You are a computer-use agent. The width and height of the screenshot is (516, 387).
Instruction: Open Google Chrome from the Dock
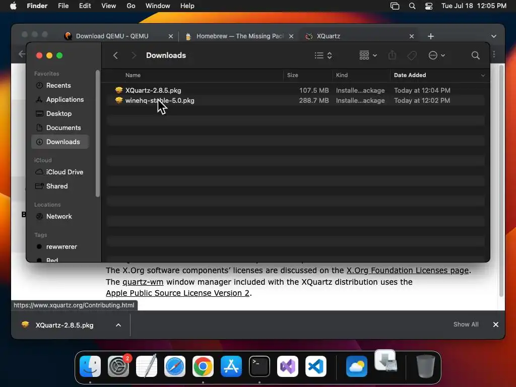[203, 366]
